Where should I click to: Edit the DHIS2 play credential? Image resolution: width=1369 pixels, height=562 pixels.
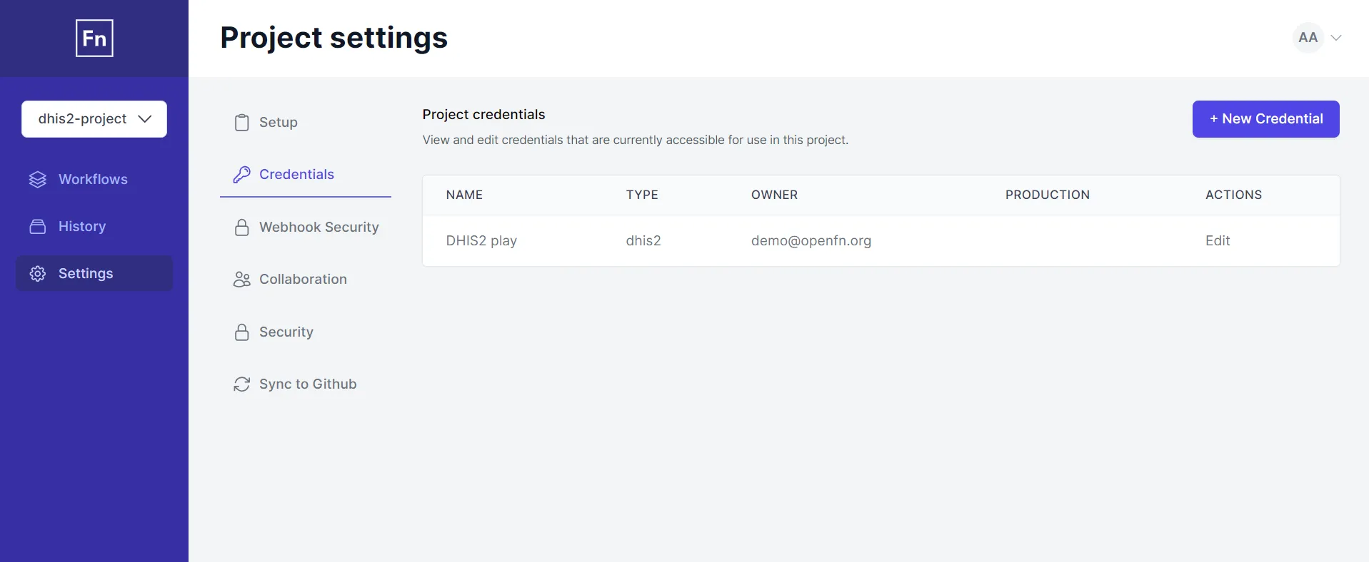(x=1218, y=241)
